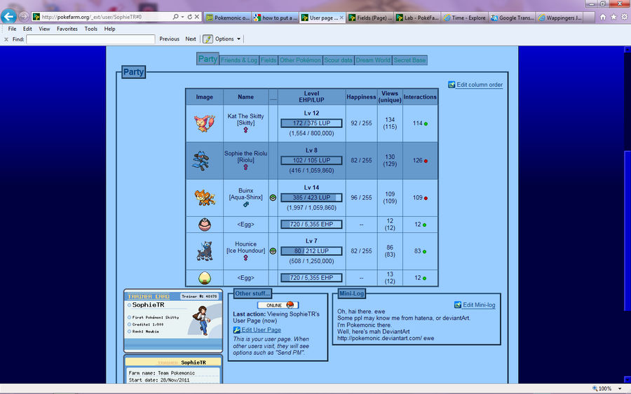Open the Edit menu
This screenshot has height=394, width=631.
(x=27, y=29)
